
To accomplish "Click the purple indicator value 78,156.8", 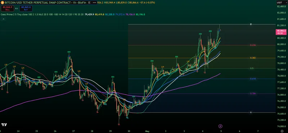I will (130, 14).
